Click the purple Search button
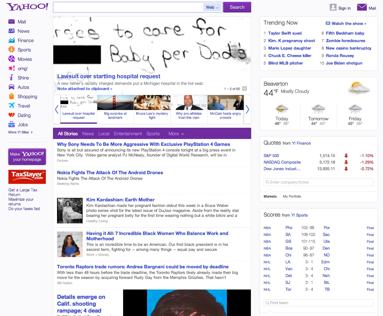The height and width of the screenshot is (316, 383). click(237, 7)
